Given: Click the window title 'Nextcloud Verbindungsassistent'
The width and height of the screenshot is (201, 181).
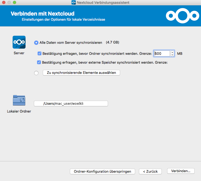Looking at the screenshot, I should point(103,2).
